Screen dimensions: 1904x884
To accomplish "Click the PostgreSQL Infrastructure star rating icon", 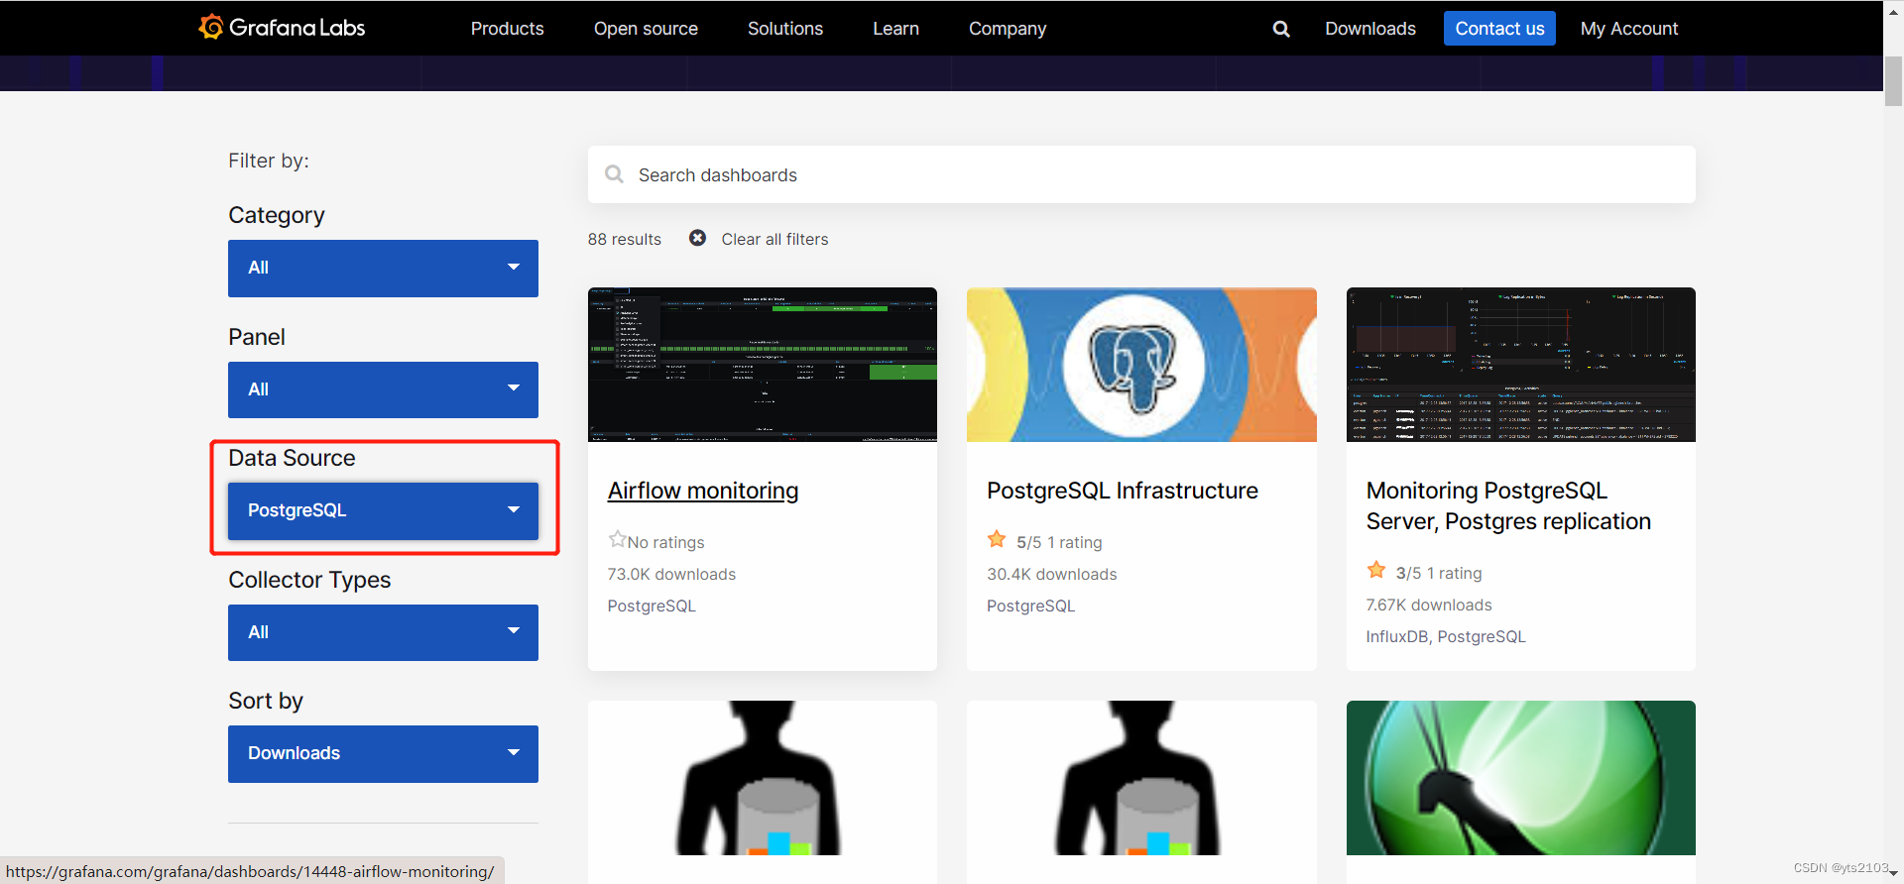I will click(997, 539).
